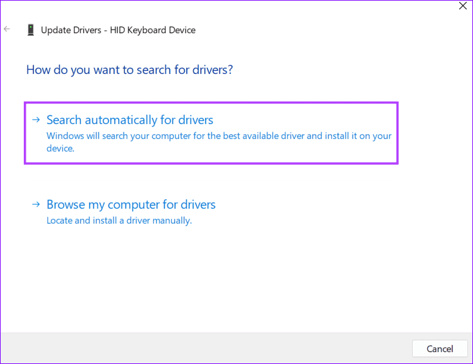Click the 'Update Drivers - HID Keyboard Device' title
Image resolution: width=473 pixels, height=364 pixels.
pos(118,30)
